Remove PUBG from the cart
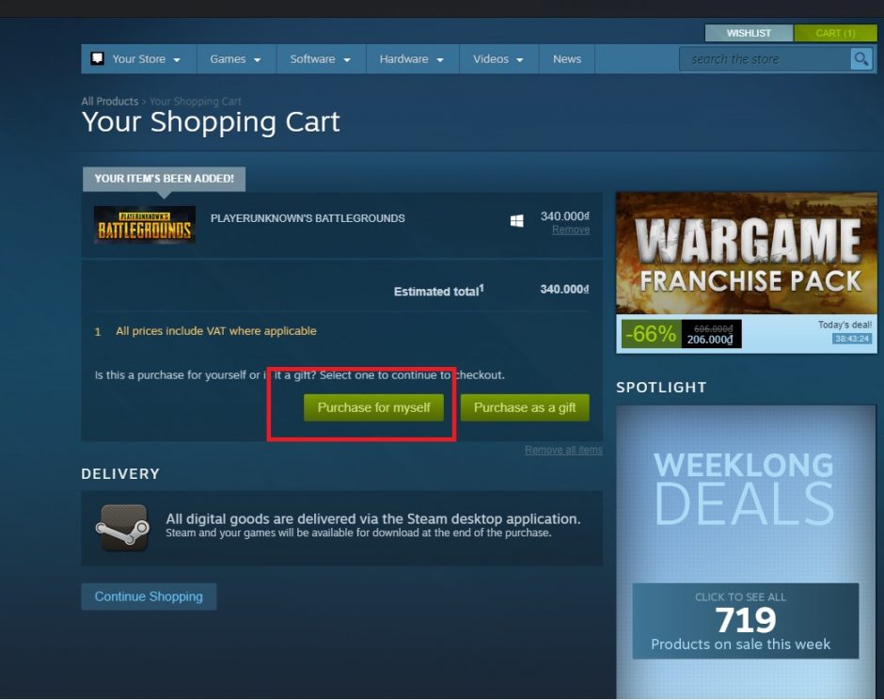This screenshot has width=884, height=700. pos(571,230)
